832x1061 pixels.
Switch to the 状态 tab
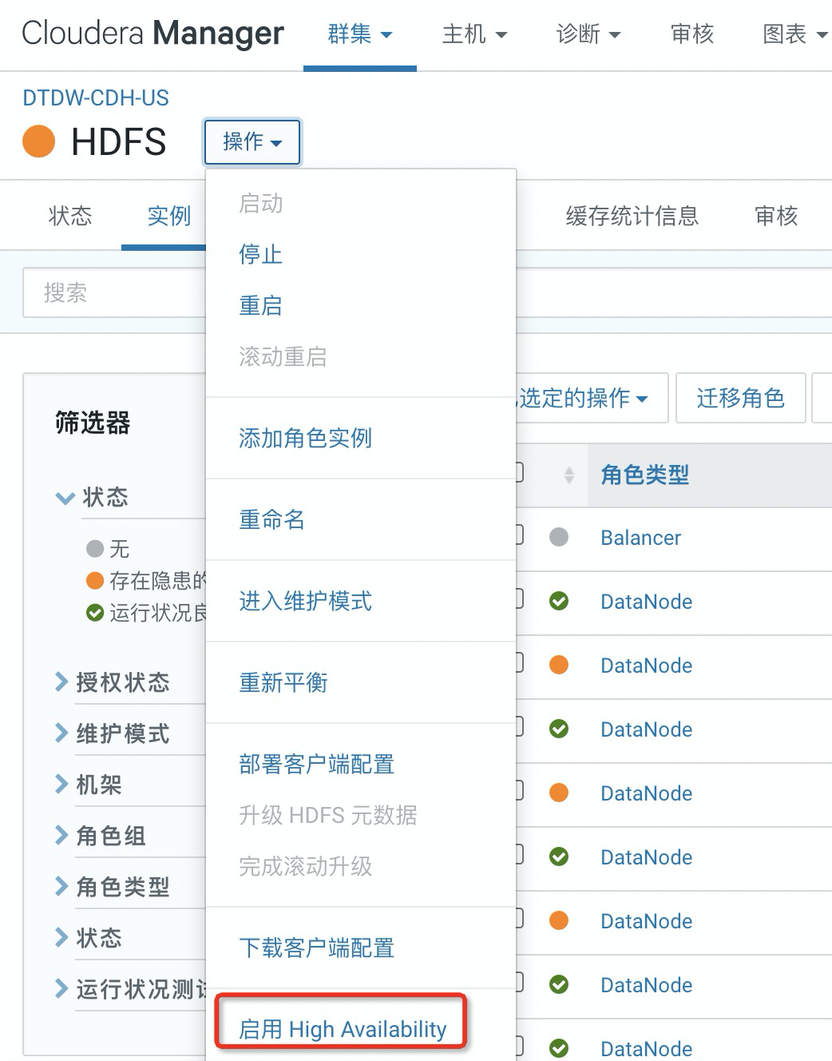tap(70, 216)
